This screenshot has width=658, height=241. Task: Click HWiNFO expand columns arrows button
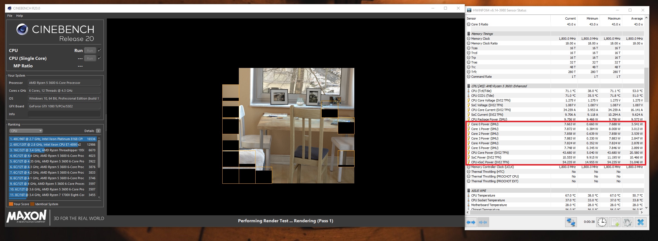(x=471, y=222)
